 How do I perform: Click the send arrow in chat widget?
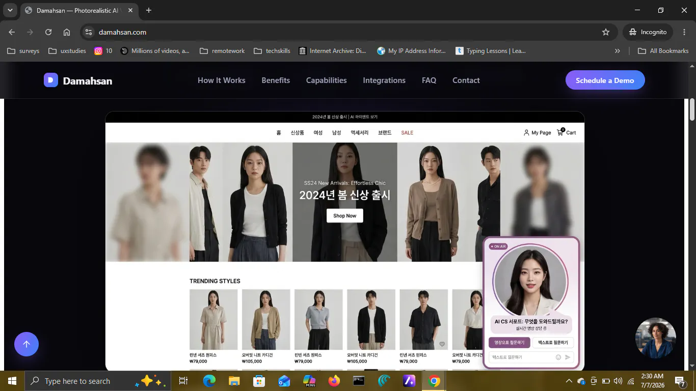click(x=568, y=357)
